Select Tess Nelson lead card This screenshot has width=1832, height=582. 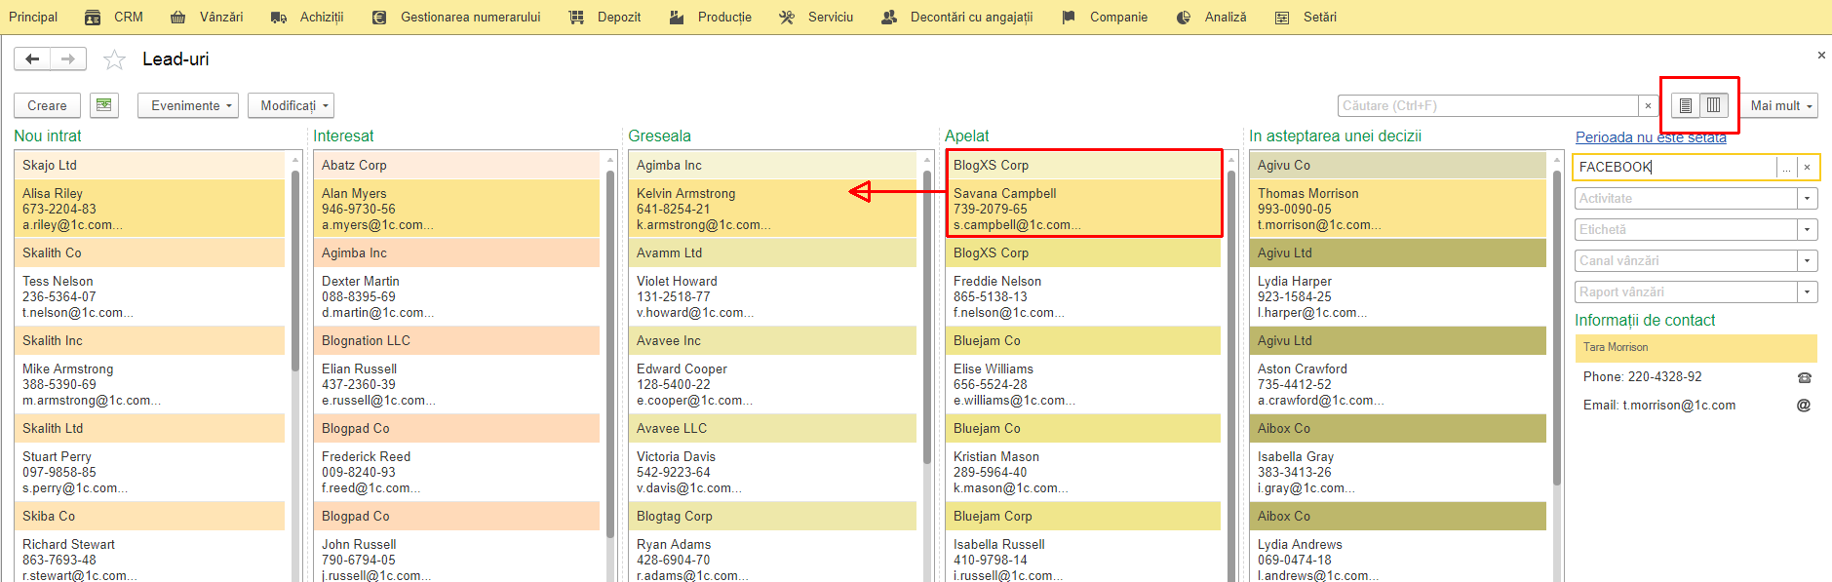tap(151, 296)
